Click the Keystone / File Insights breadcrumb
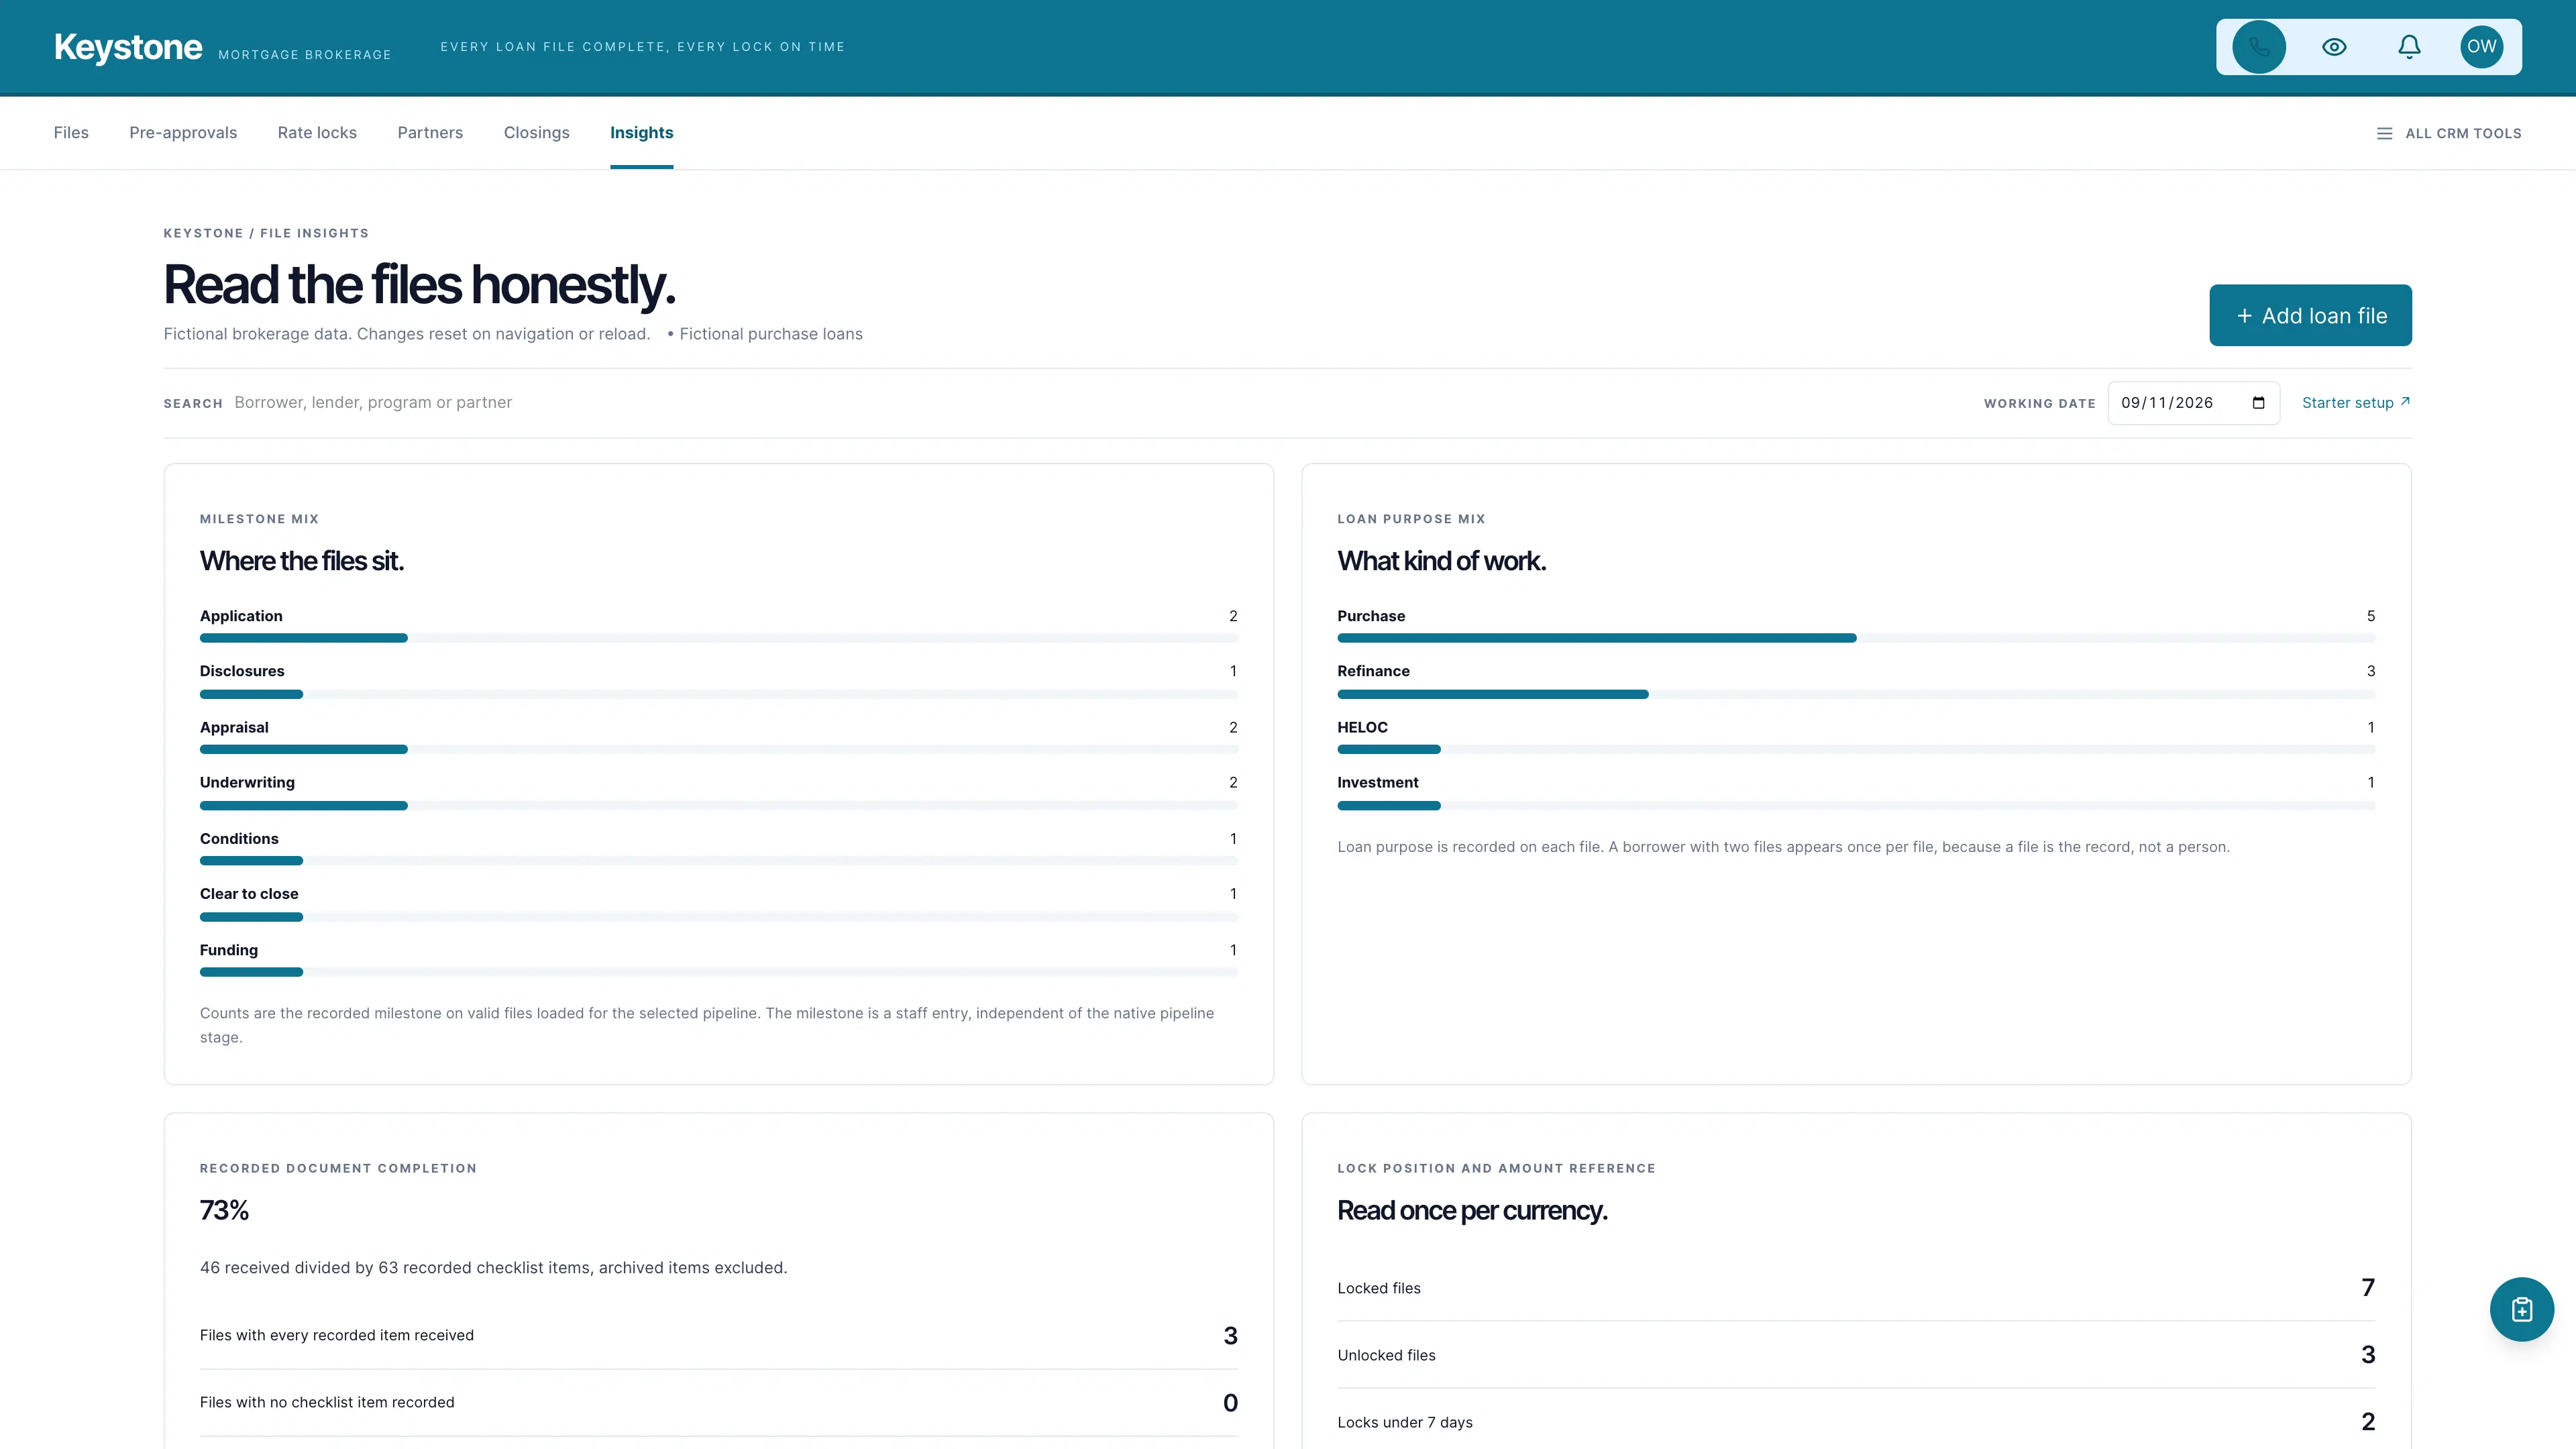 tap(266, 233)
